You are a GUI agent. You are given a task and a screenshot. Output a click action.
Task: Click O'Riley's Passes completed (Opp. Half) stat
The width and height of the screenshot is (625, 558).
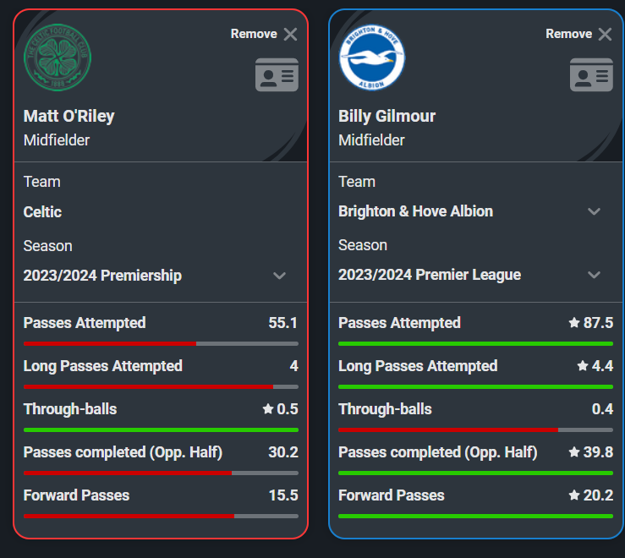click(161, 452)
